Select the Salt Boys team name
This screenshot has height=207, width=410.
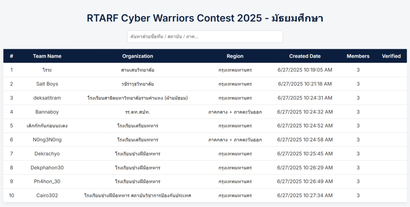pos(47,84)
